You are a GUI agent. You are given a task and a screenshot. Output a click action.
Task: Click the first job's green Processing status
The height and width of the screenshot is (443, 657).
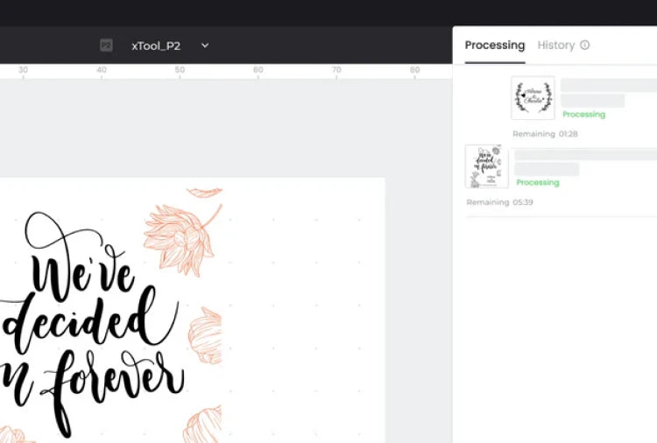[583, 115]
